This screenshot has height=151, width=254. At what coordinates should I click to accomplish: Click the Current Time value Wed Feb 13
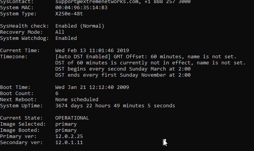[x=92, y=50]
